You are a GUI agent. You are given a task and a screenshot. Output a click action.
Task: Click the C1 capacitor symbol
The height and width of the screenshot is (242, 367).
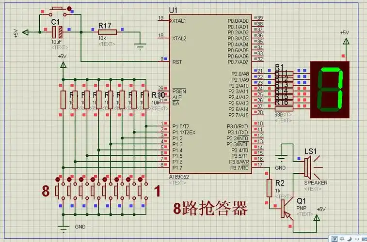[57, 32]
